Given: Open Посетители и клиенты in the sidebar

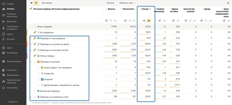Looking at the screenshot, I should click(10, 28).
